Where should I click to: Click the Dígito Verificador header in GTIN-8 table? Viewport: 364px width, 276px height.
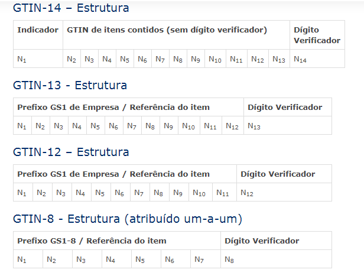click(262, 241)
